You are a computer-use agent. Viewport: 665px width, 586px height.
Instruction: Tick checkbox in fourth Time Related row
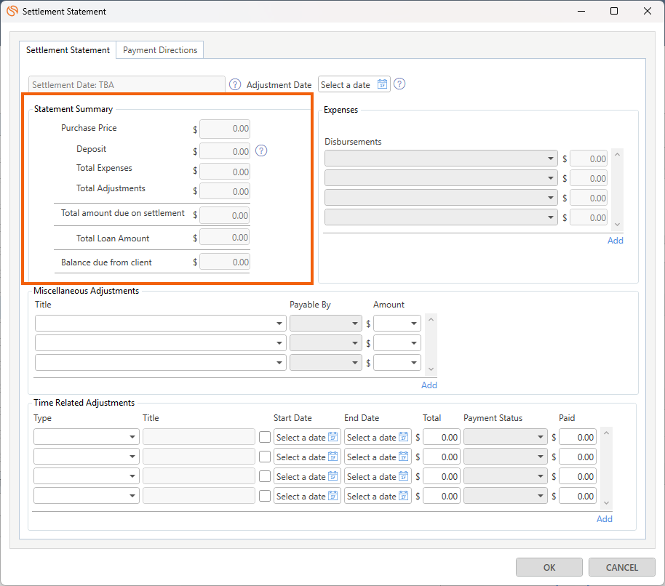[265, 496]
